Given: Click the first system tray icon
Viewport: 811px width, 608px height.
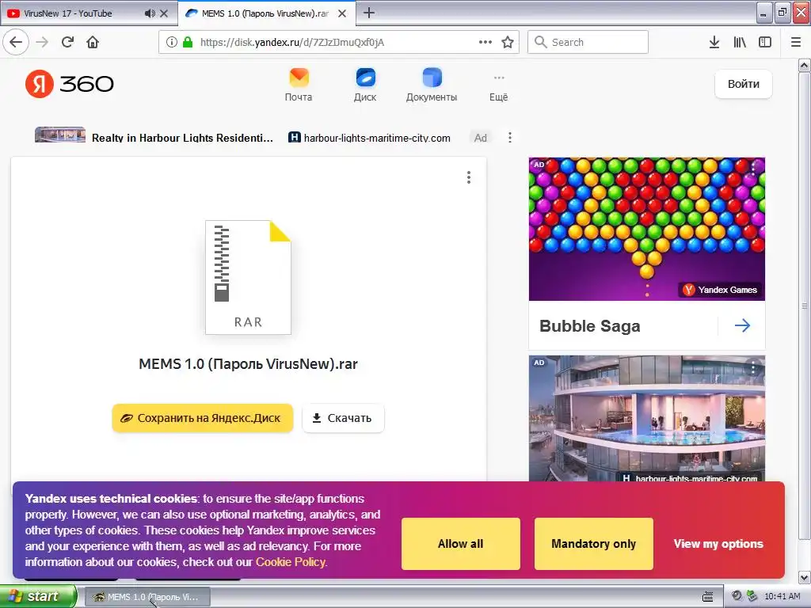Looking at the screenshot, I should pyautogui.click(x=737, y=596).
